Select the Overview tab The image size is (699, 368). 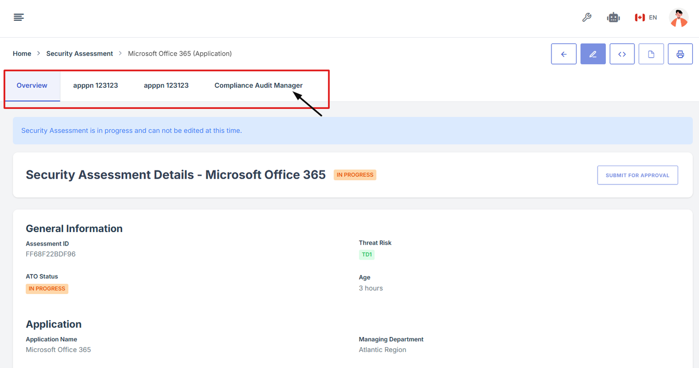32,85
